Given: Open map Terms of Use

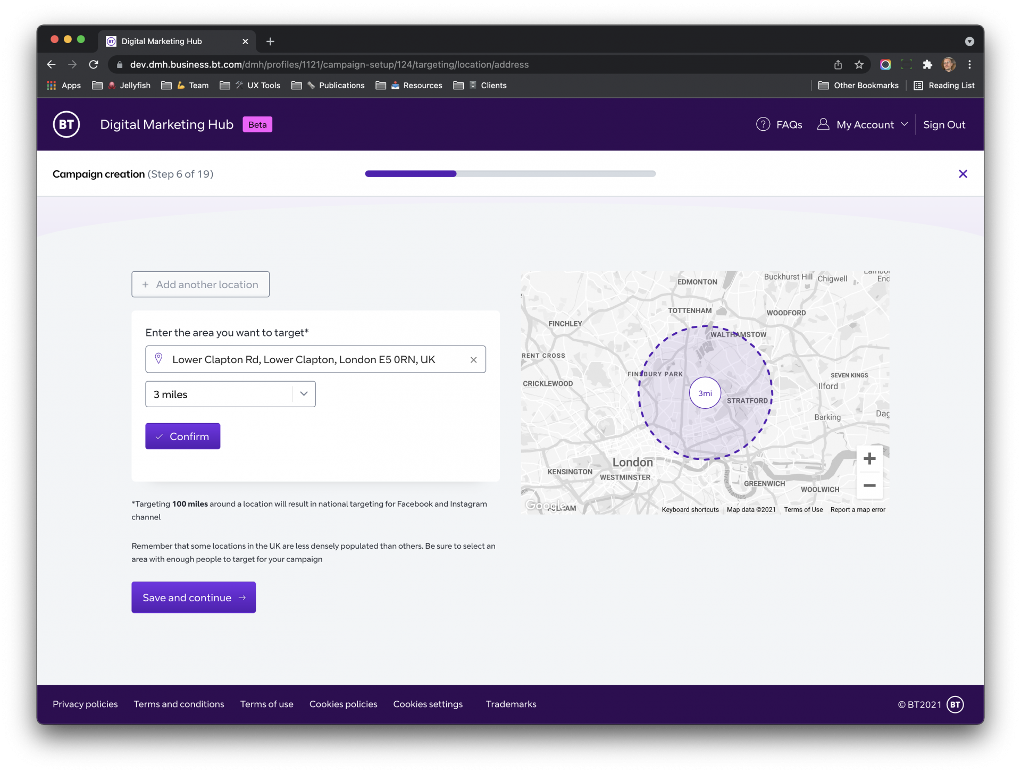Looking at the screenshot, I should [x=803, y=509].
